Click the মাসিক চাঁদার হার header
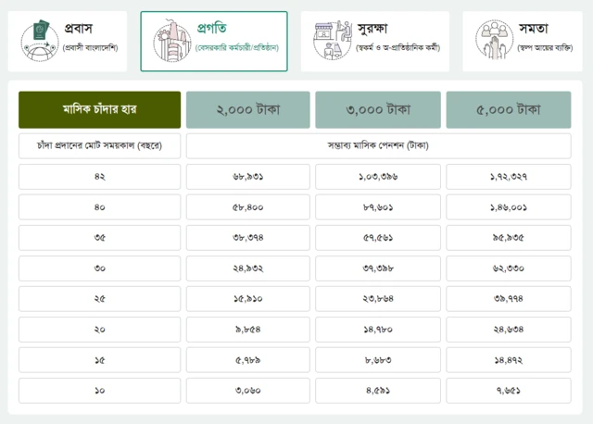 (99, 109)
